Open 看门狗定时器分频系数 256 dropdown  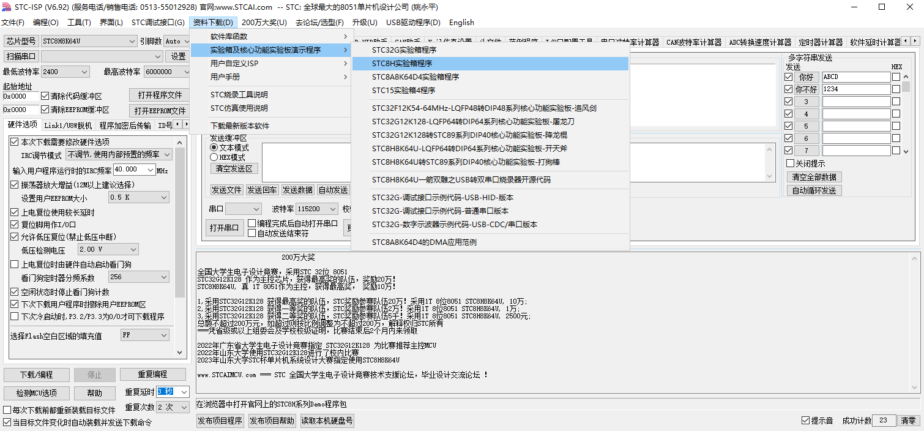click(x=138, y=277)
